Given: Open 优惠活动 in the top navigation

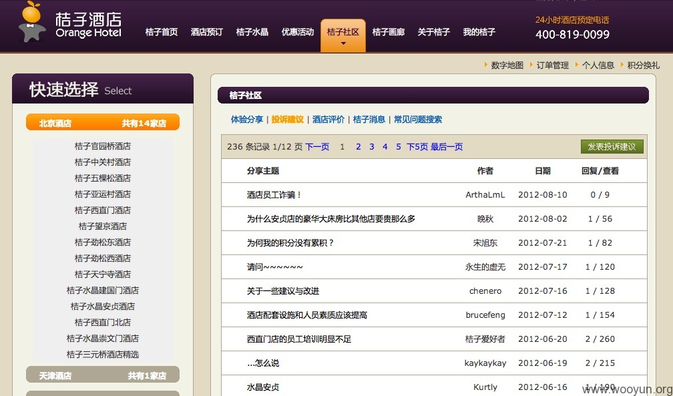Looking at the screenshot, I should click(298, 32).
